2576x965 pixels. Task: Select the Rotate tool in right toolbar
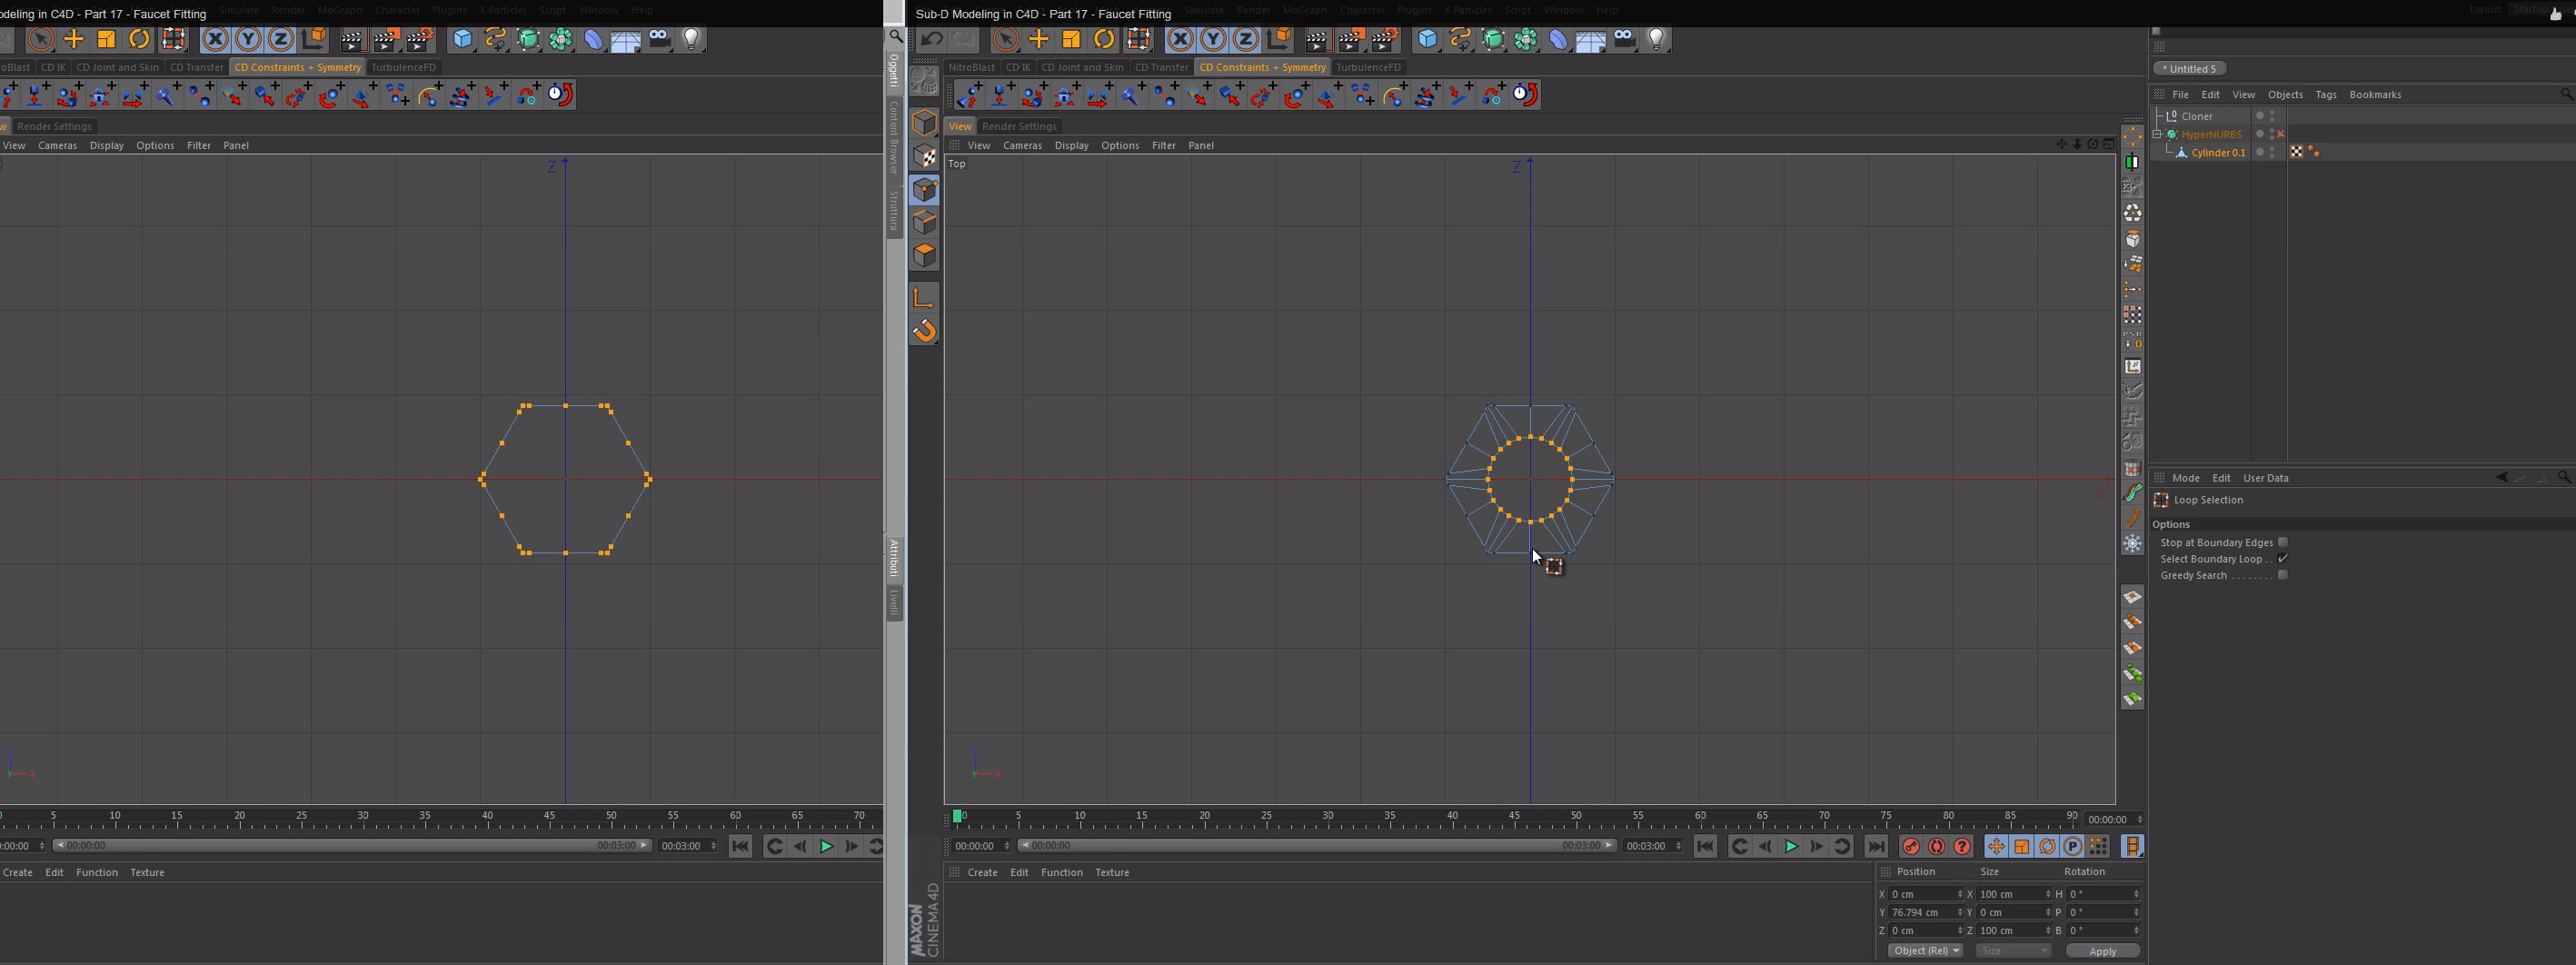tap(1104, 39)
